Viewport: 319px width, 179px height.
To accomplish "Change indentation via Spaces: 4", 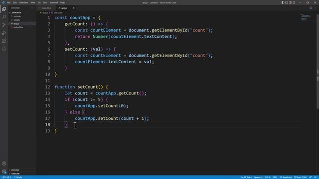I will click(x=258, y=177).
